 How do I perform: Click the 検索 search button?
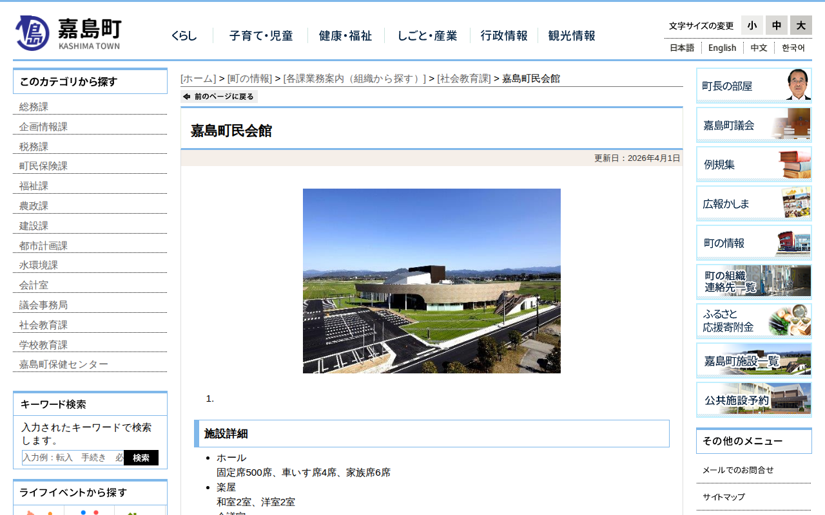(141, 458)
